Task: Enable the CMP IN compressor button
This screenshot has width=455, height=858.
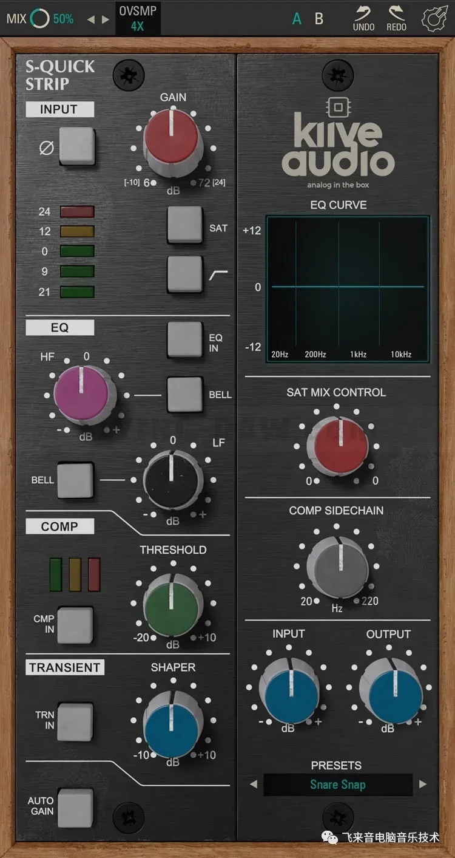Action: (x=76, y=624)
